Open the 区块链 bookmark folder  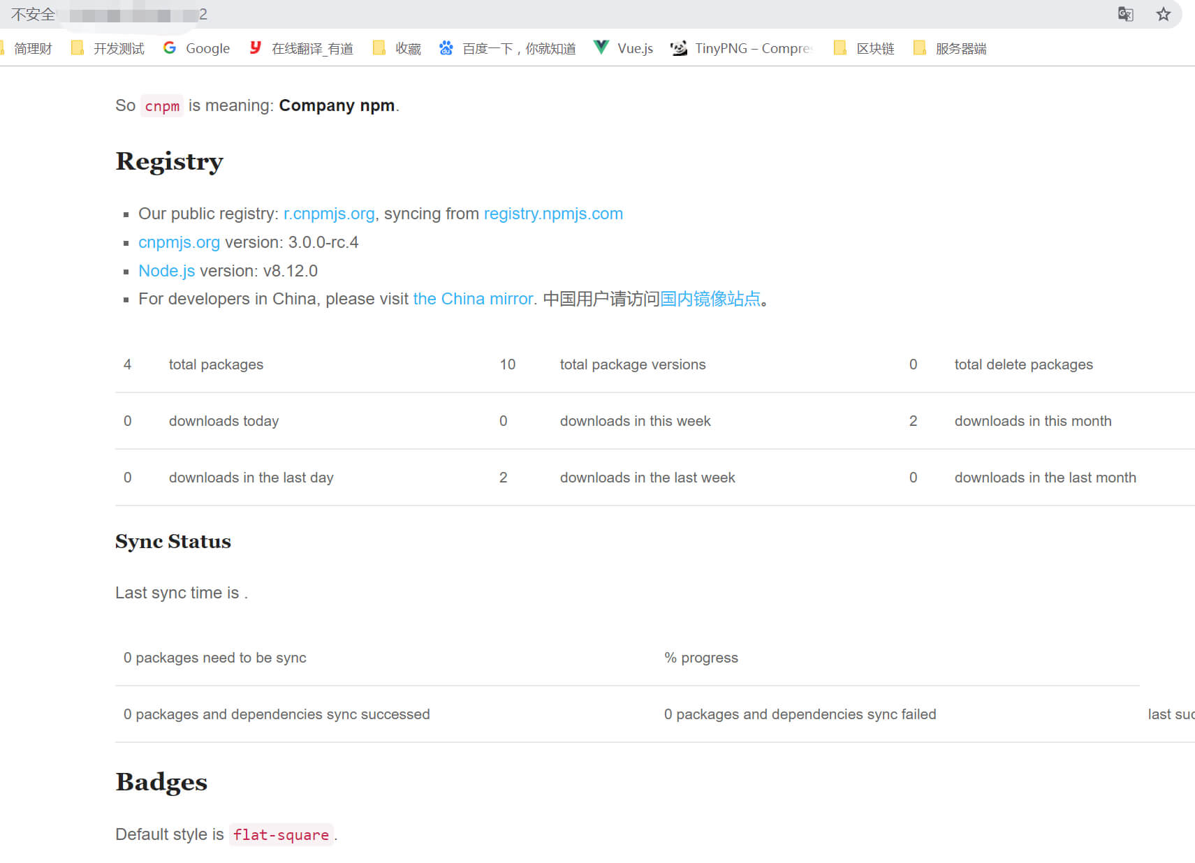pyautogui.click(x=864, y=48)
